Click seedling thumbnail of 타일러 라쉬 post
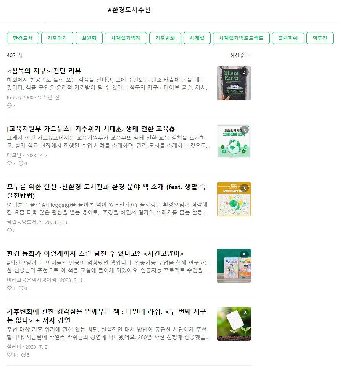 click(x=234, y=324)
